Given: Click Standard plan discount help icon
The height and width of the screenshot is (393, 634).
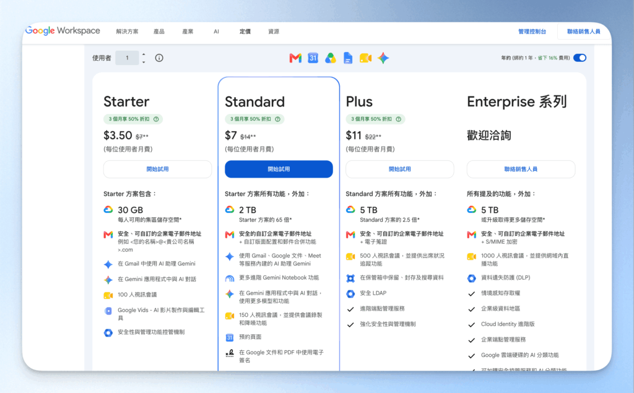Looking at the screenshot, I should (x=278, y=119).
